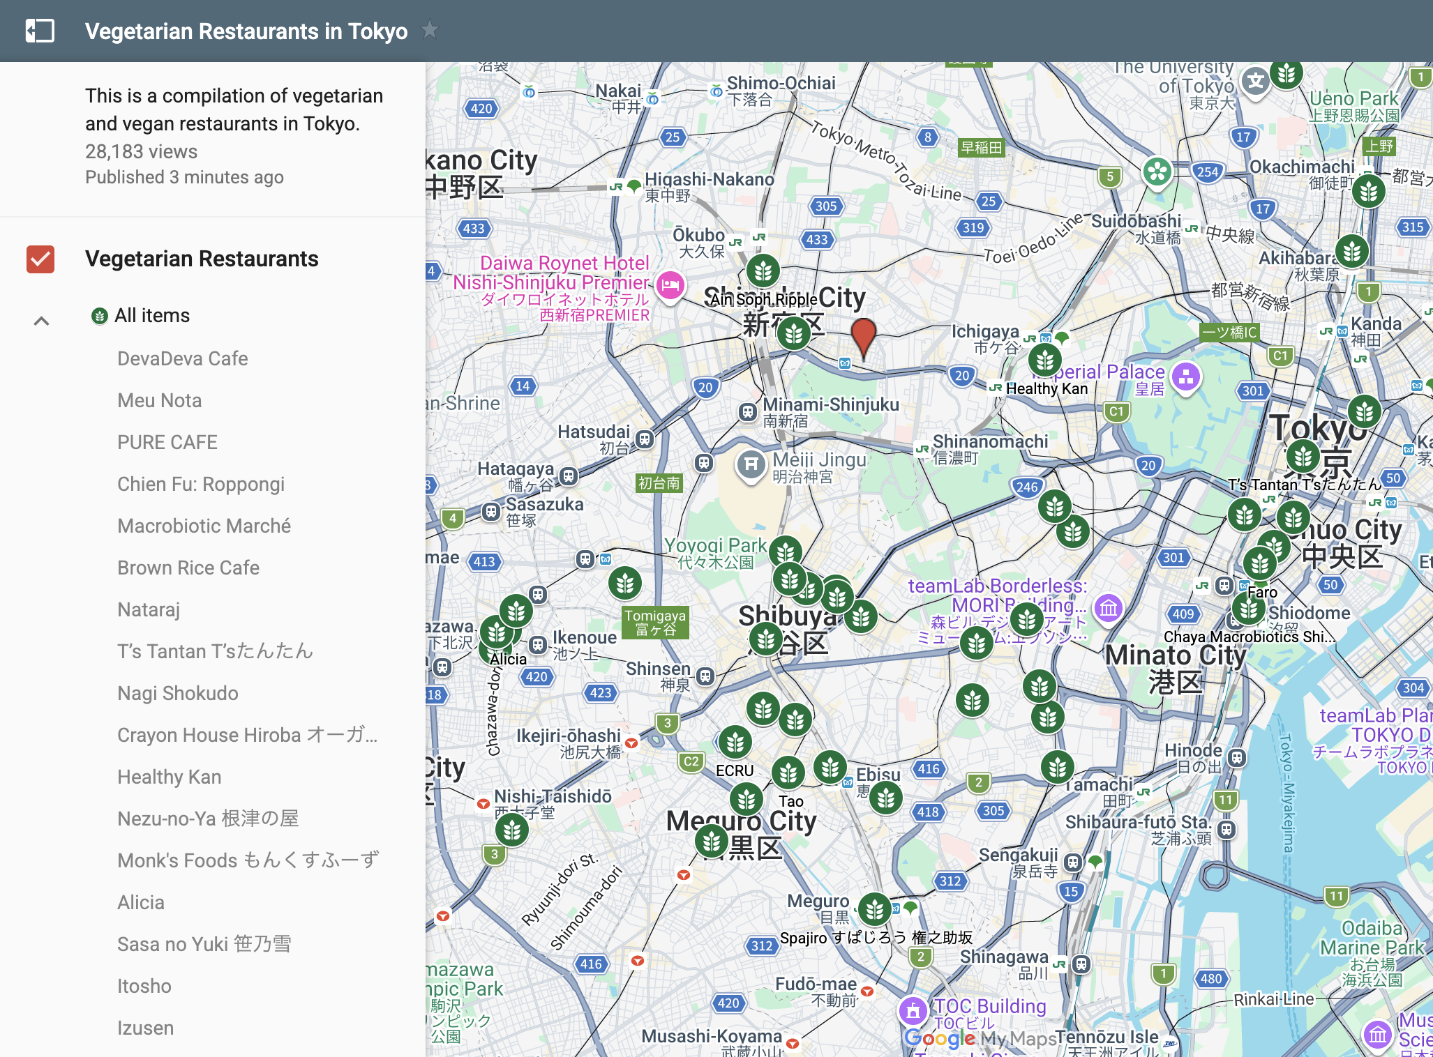Click the restaurant marker left of Tomigaya
This screenshot has width=1433, height=1057.
[x=624, y=583]
